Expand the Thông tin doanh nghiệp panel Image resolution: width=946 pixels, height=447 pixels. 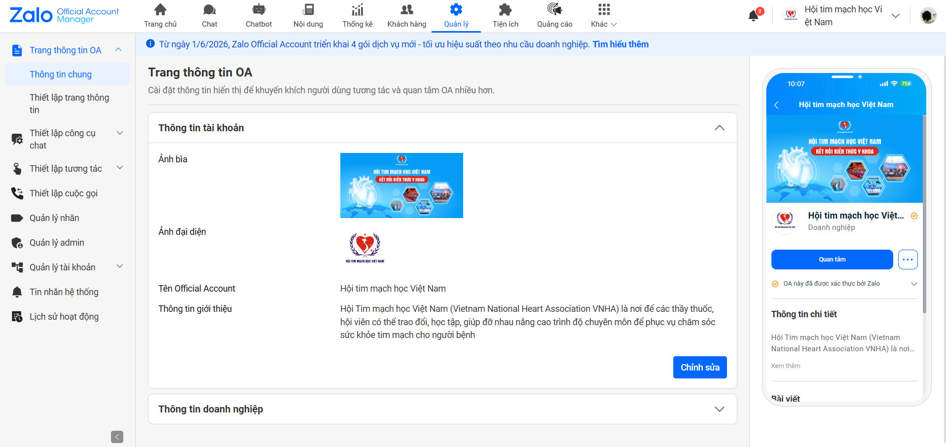[x=720, y=409]
